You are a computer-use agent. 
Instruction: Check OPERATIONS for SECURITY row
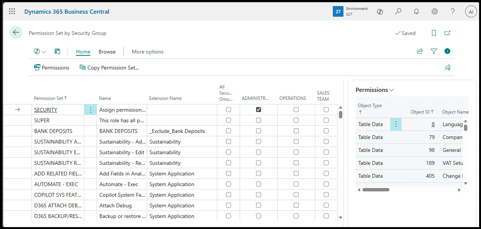click(x=296, y=109)
